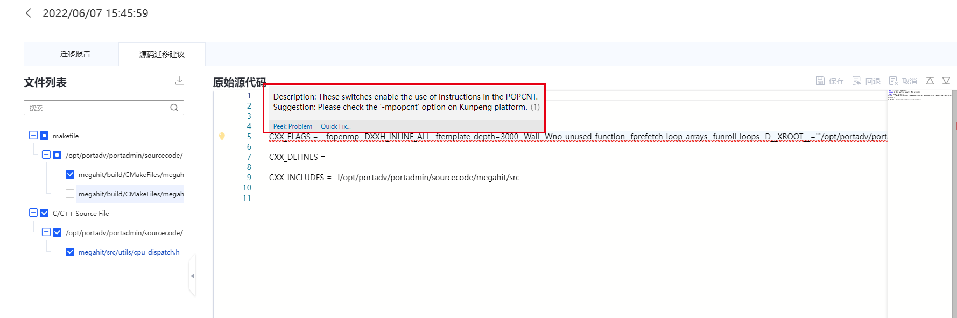Click the 搜索 file search field
This screenshot has height=318, width=957.
(x=97, y=108)
